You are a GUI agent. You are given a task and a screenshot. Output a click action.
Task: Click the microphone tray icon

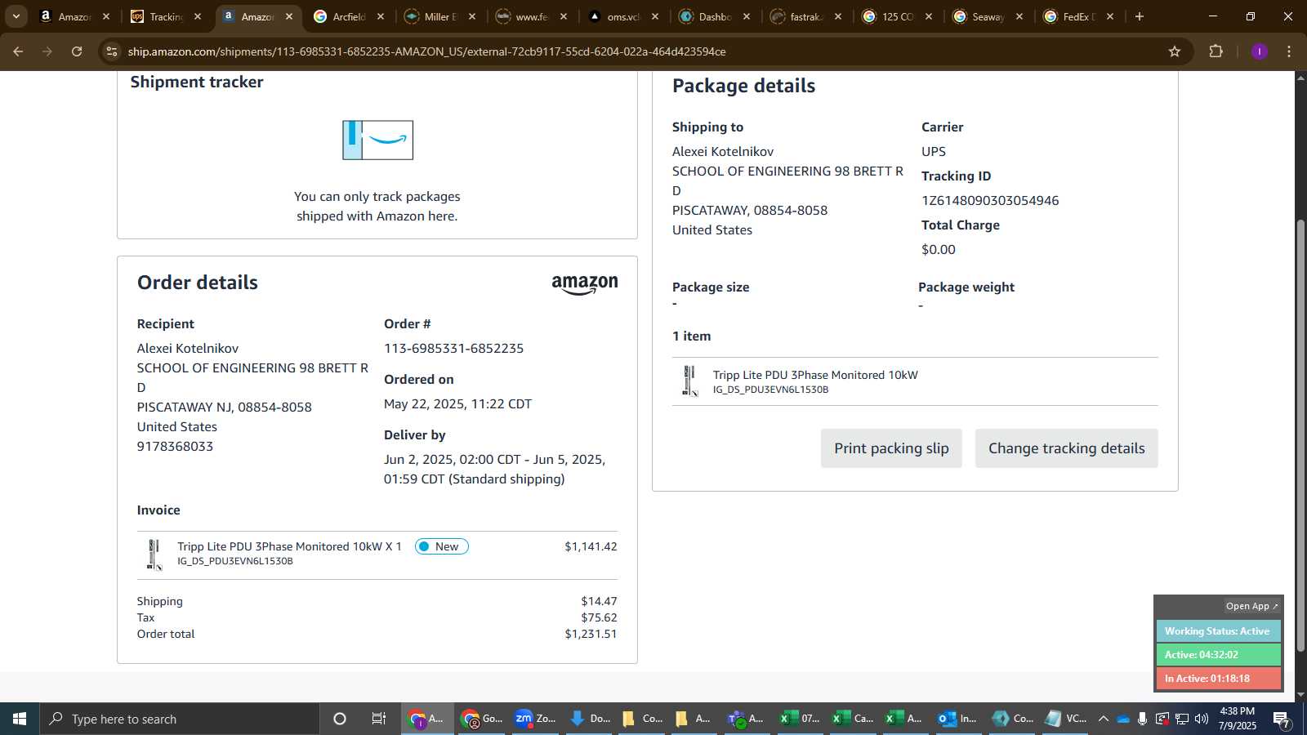pyautogui.click(x=1142, y=719)
